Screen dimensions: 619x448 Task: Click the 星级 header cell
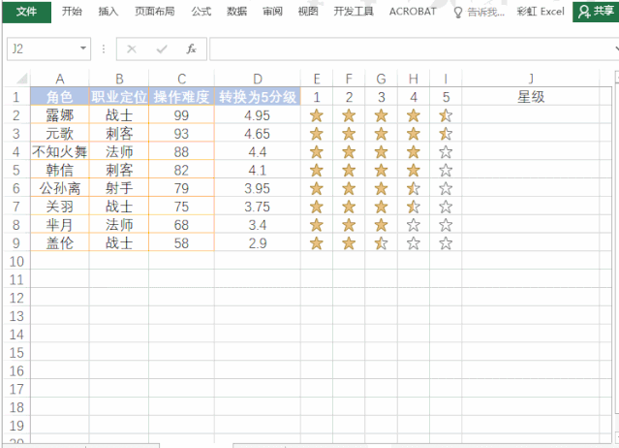click(531, 97)
